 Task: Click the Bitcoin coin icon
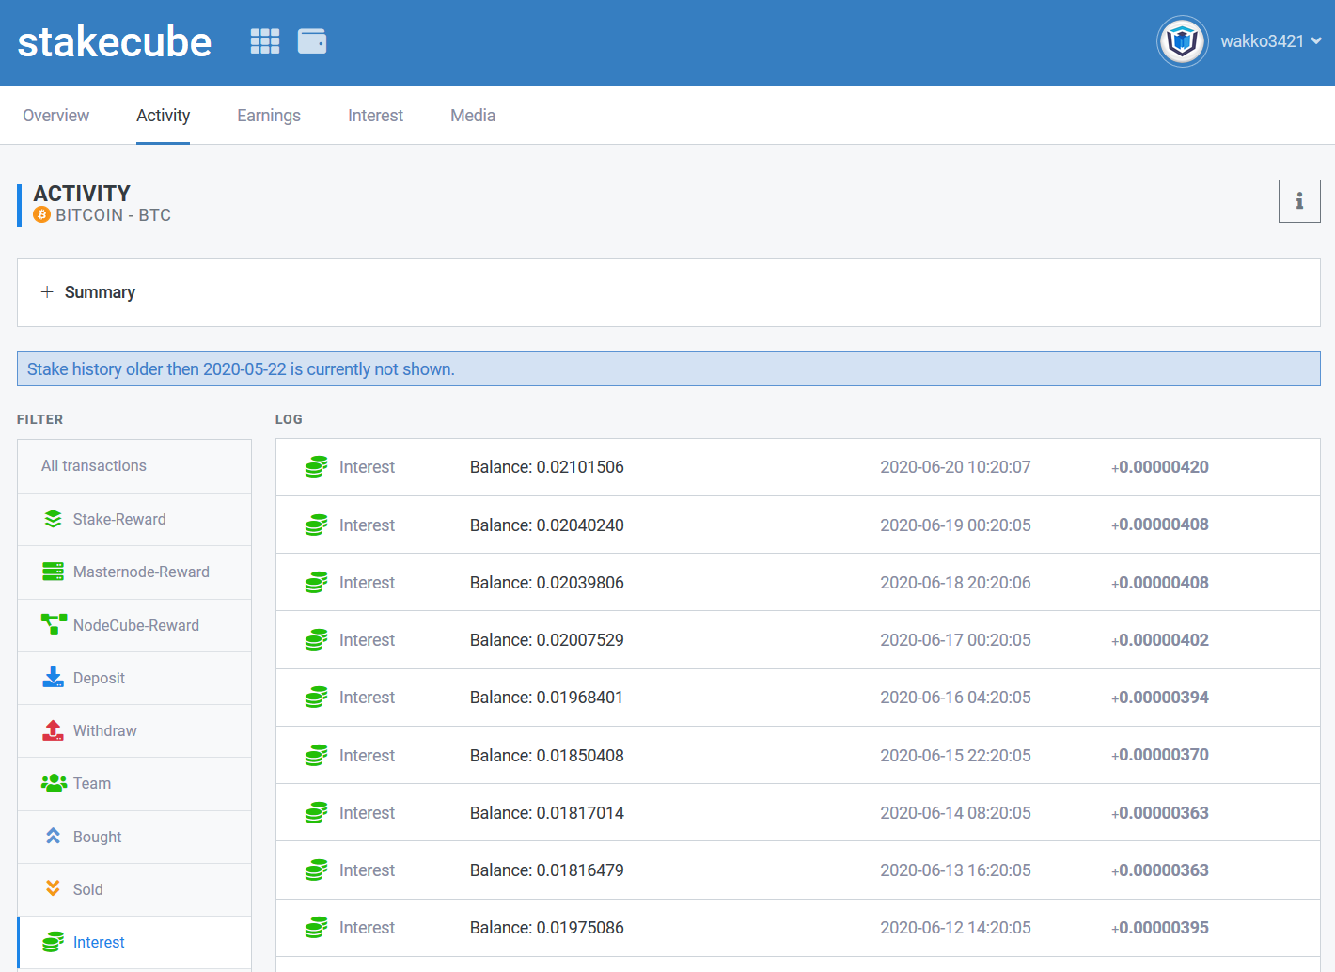[x=41, y=215]
